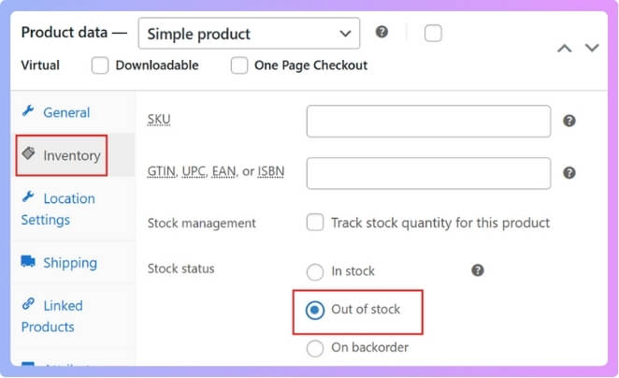Switch to the General tab
Image resolution: width=619 pixels, height=378 pixels.
pyautogui.click(x=66, y=112)
